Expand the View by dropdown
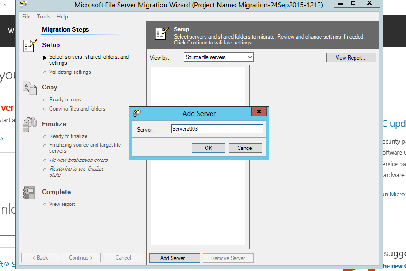The image size is (406, 271). click(x=219, y=57)
